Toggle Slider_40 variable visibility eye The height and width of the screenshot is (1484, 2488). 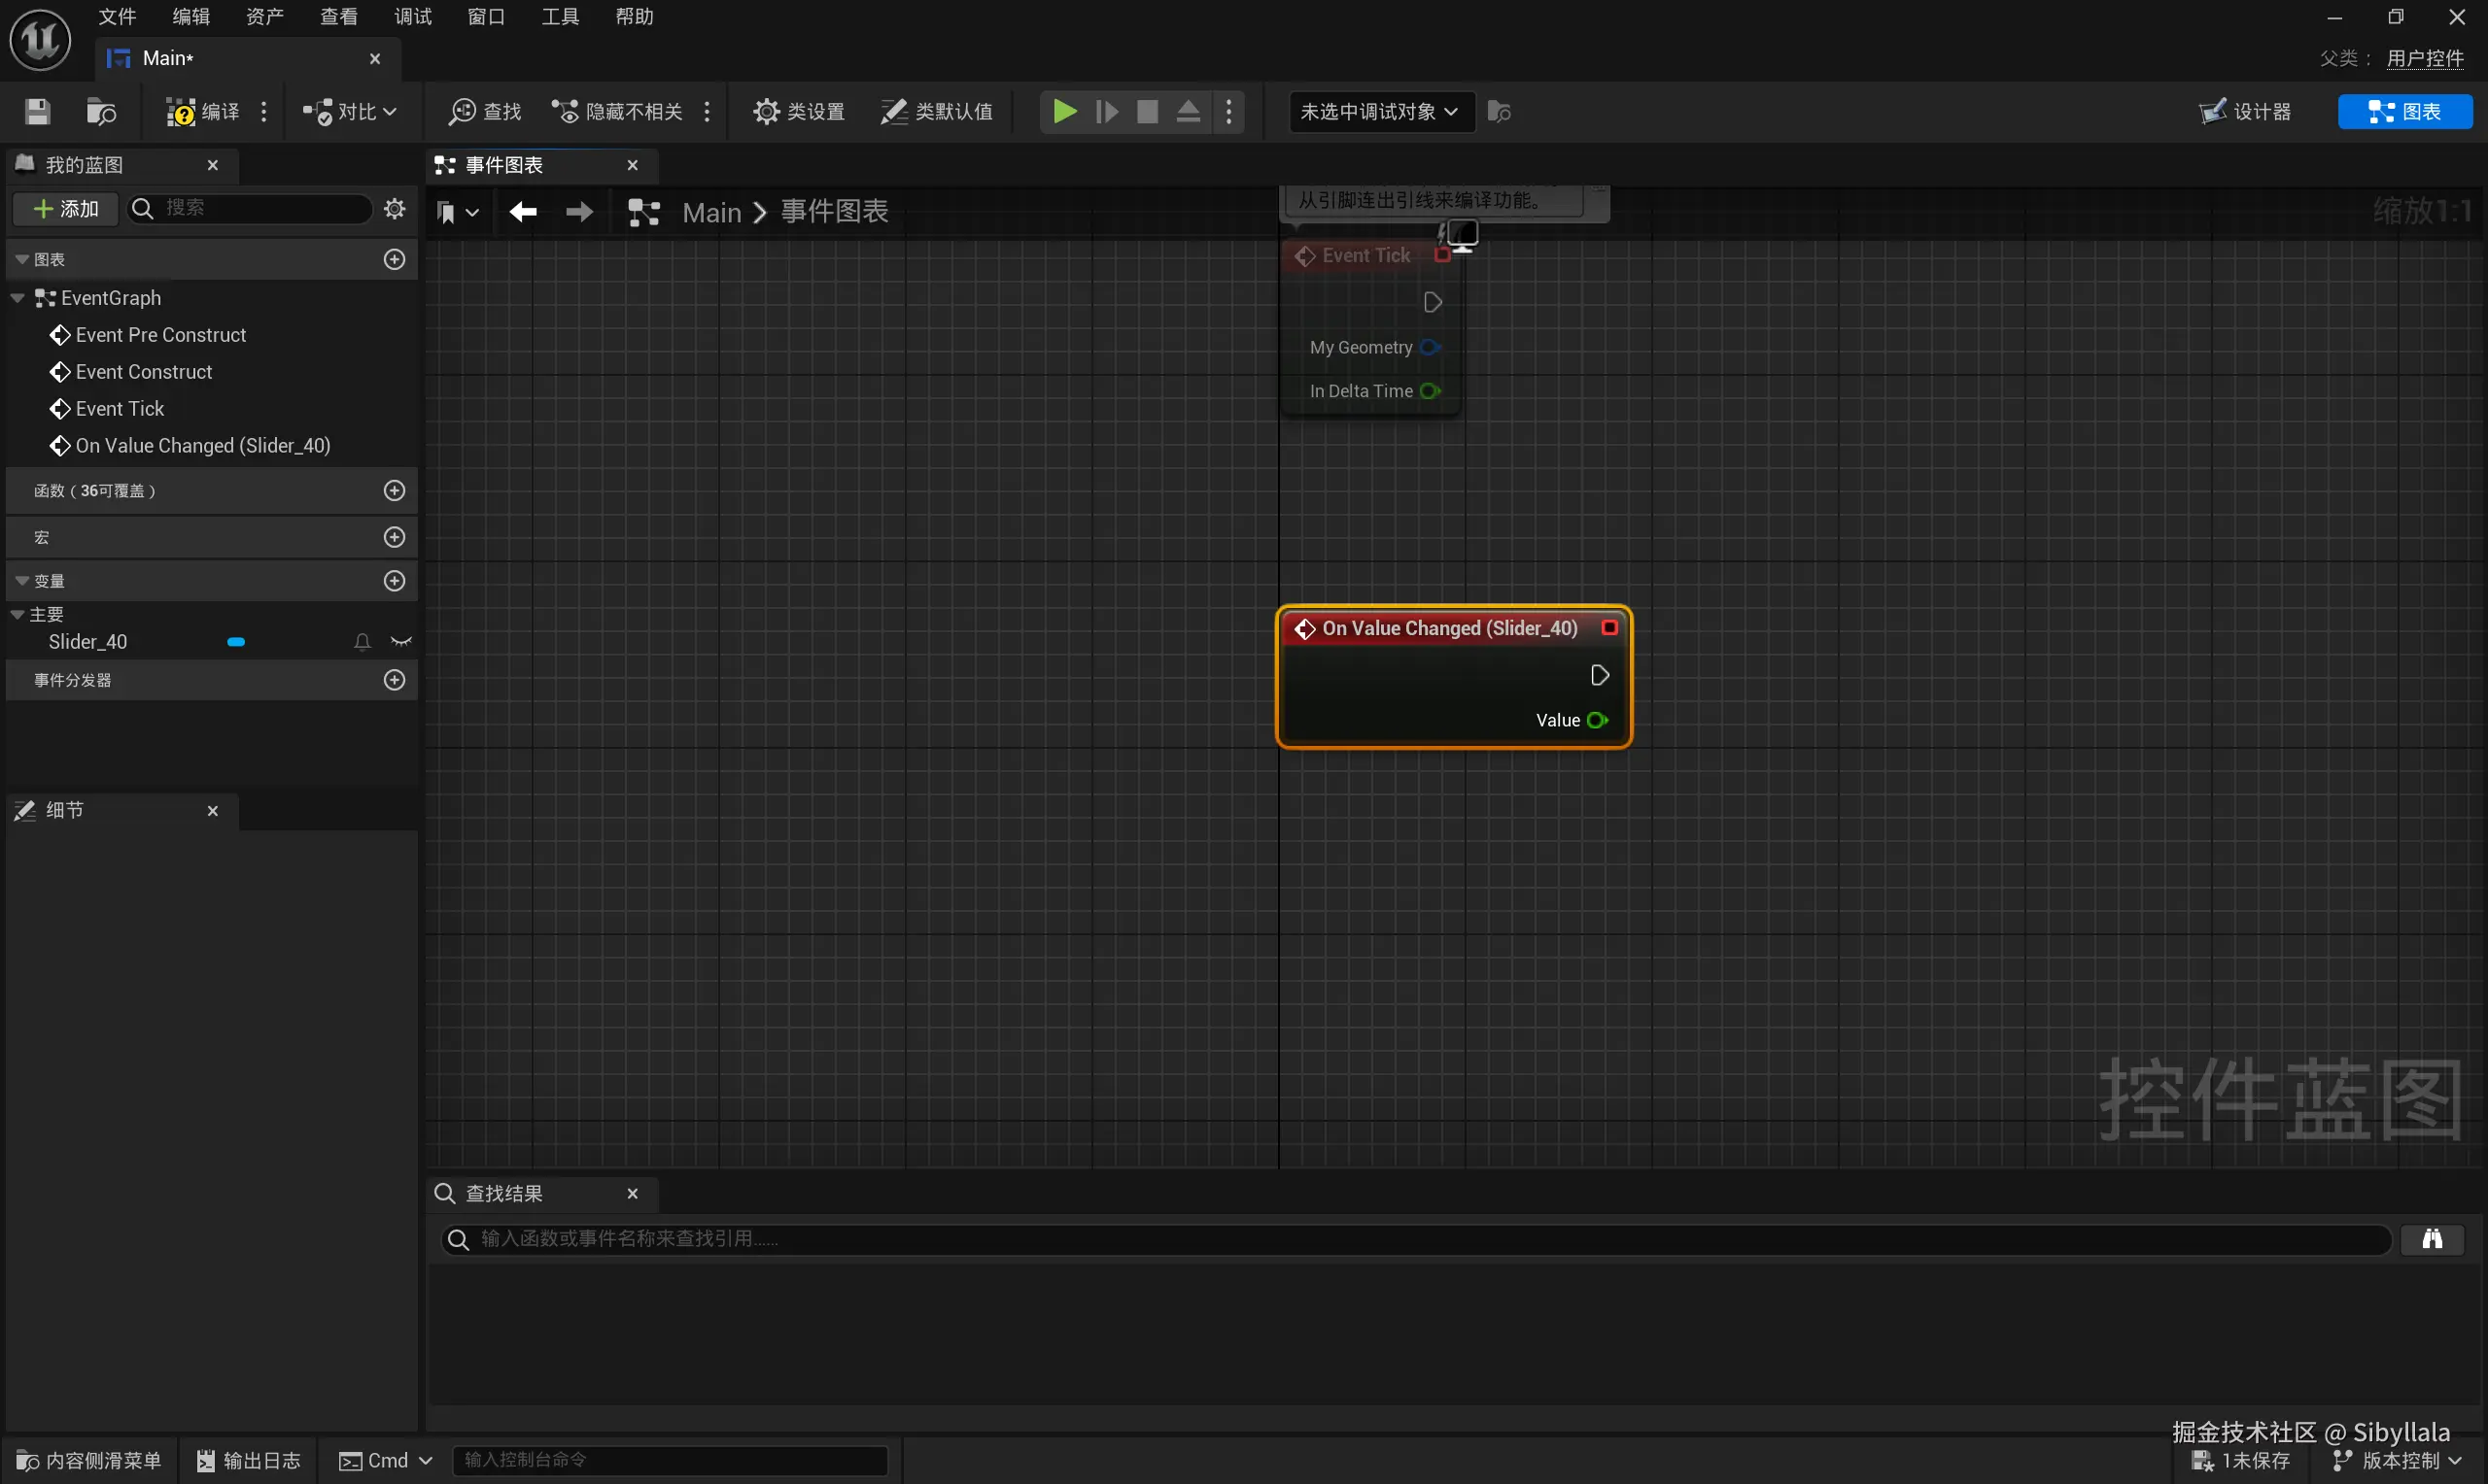(x=401, y=642)
